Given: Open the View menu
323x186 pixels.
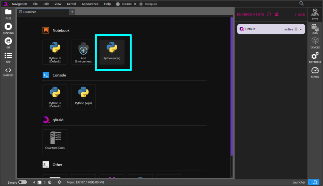Looking at the screenshot, I should pyautogui.click(x=58, y=4).
